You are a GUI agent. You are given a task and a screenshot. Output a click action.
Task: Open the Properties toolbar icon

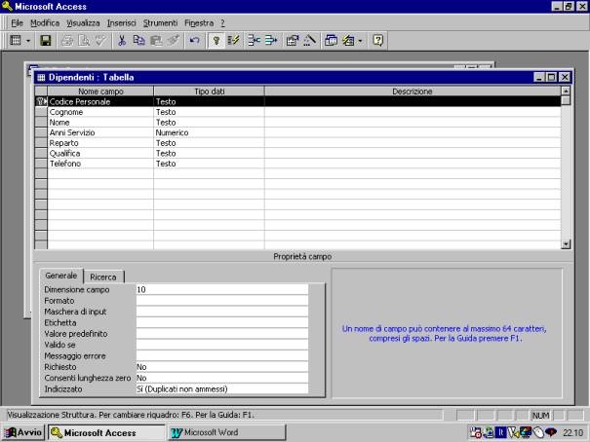coord(293,40)
